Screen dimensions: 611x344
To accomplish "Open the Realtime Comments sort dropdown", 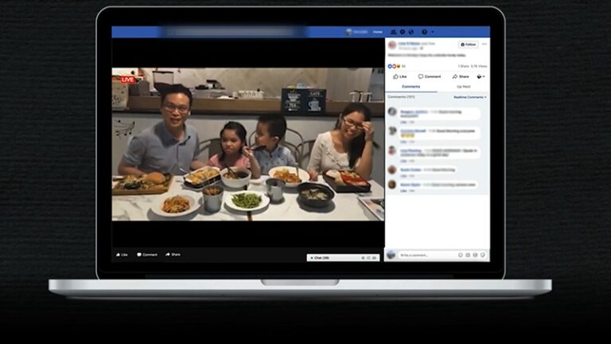I will click(x=470, y=96).
